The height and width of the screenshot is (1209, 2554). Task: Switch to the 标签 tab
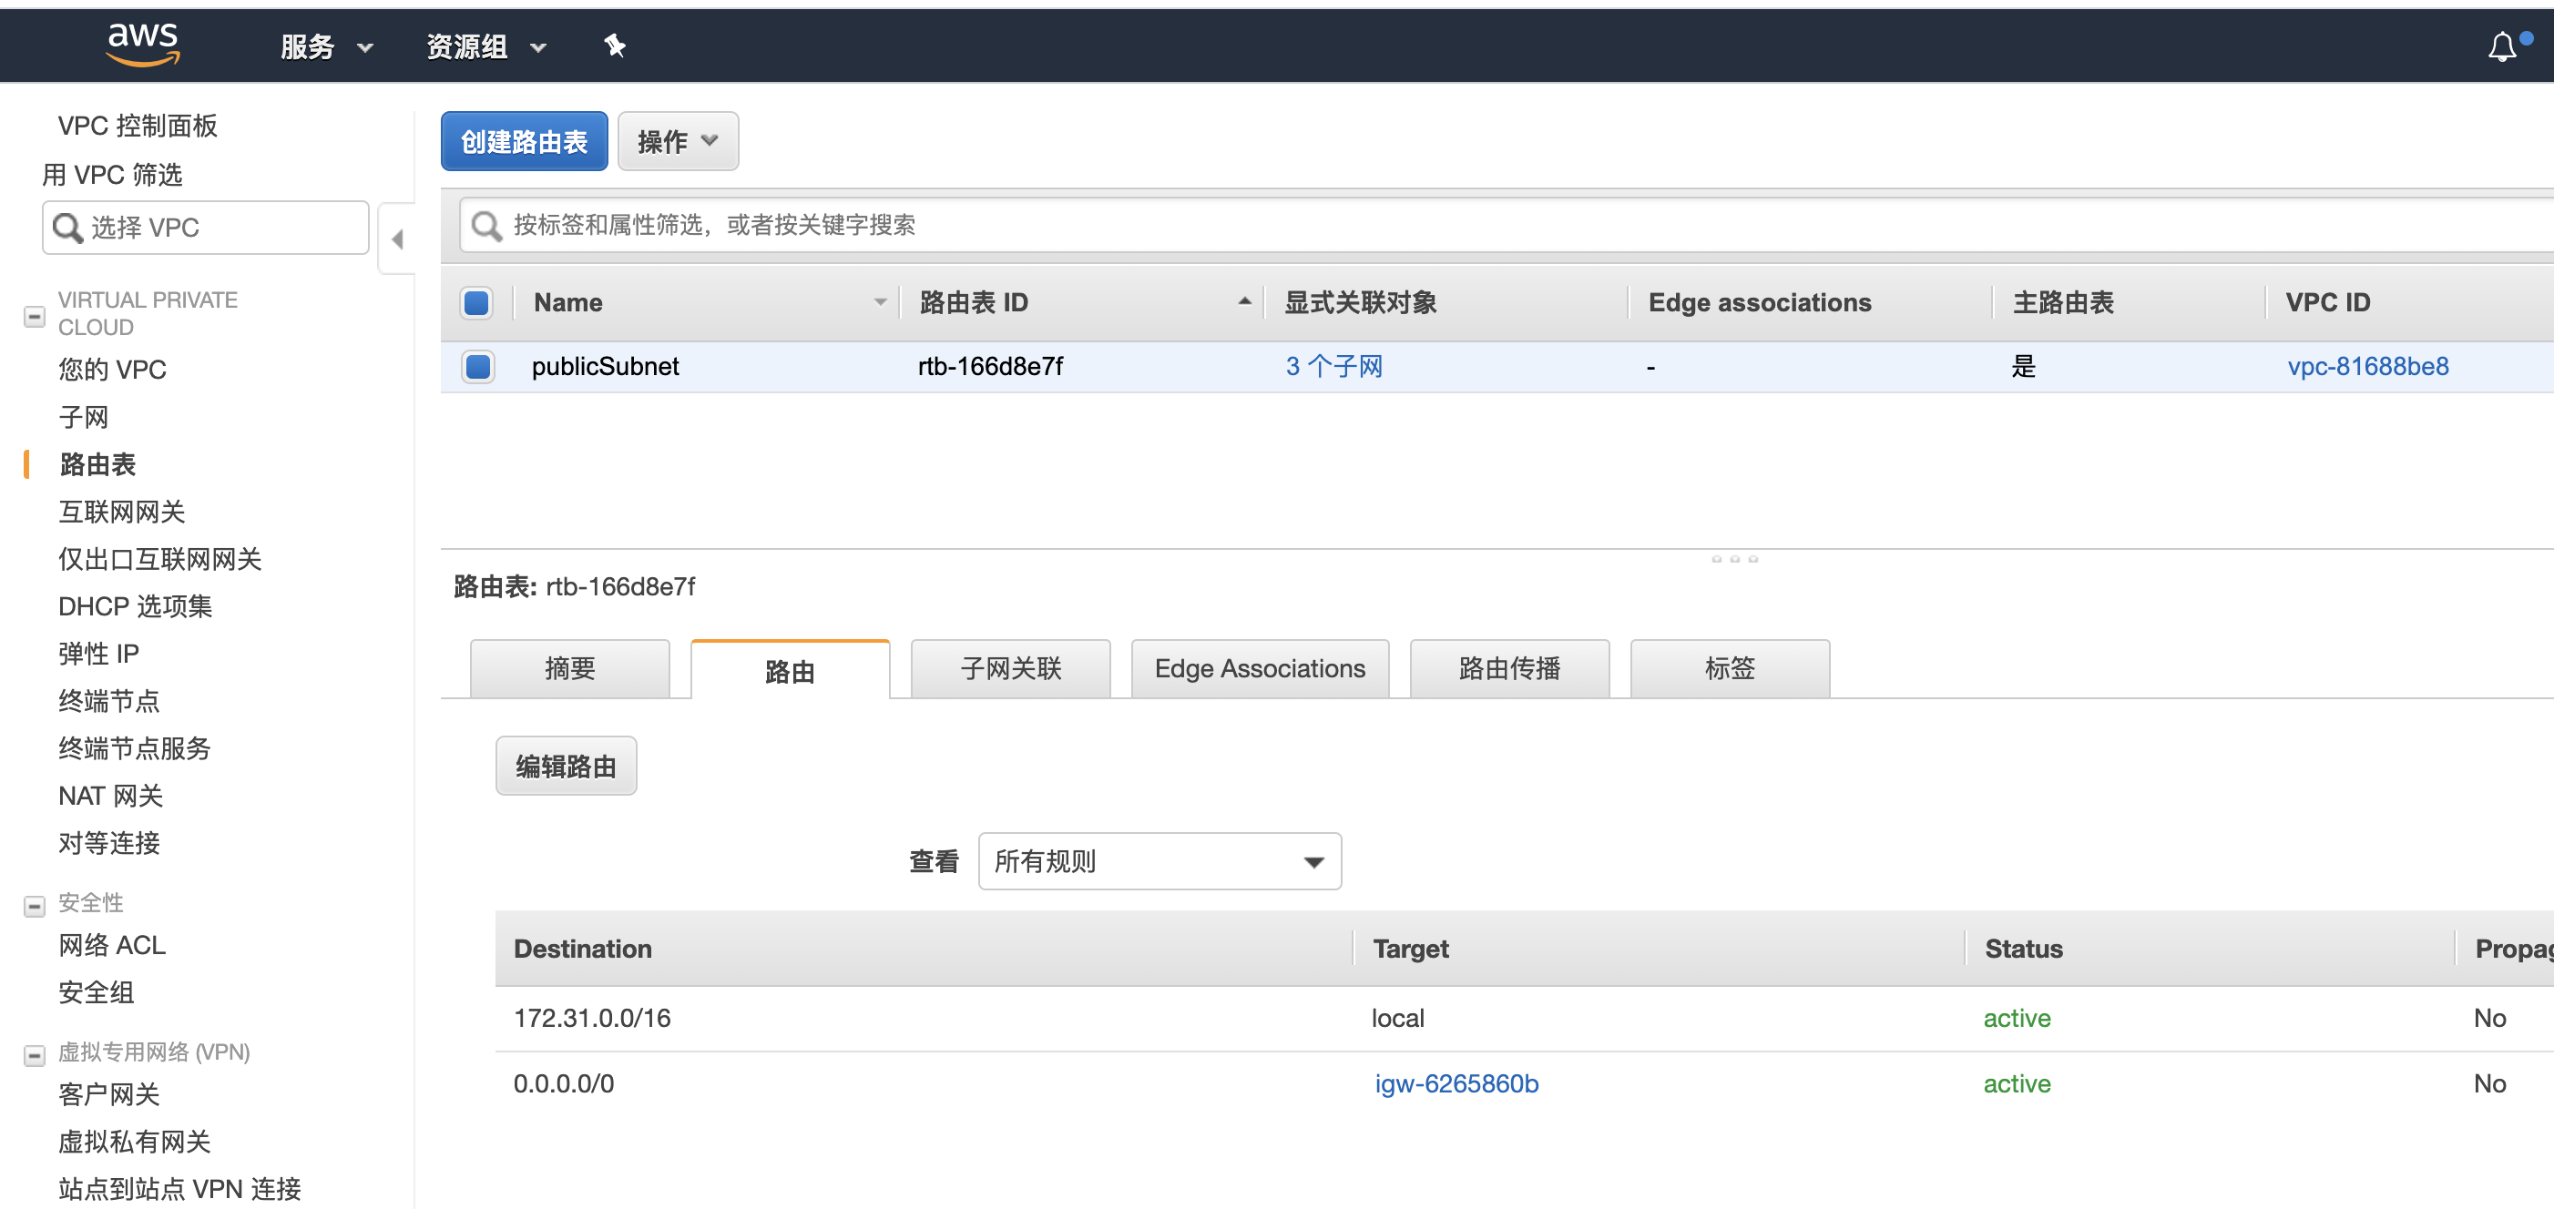point(1729,668)
